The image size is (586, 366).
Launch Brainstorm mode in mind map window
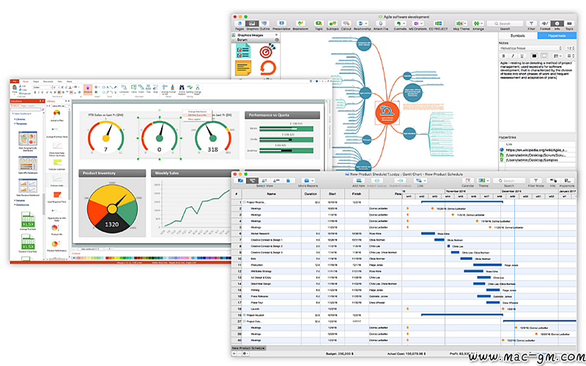point(300,23)
